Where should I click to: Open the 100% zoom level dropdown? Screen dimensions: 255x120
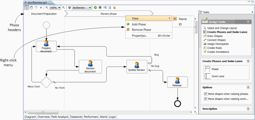coord(59,8)
